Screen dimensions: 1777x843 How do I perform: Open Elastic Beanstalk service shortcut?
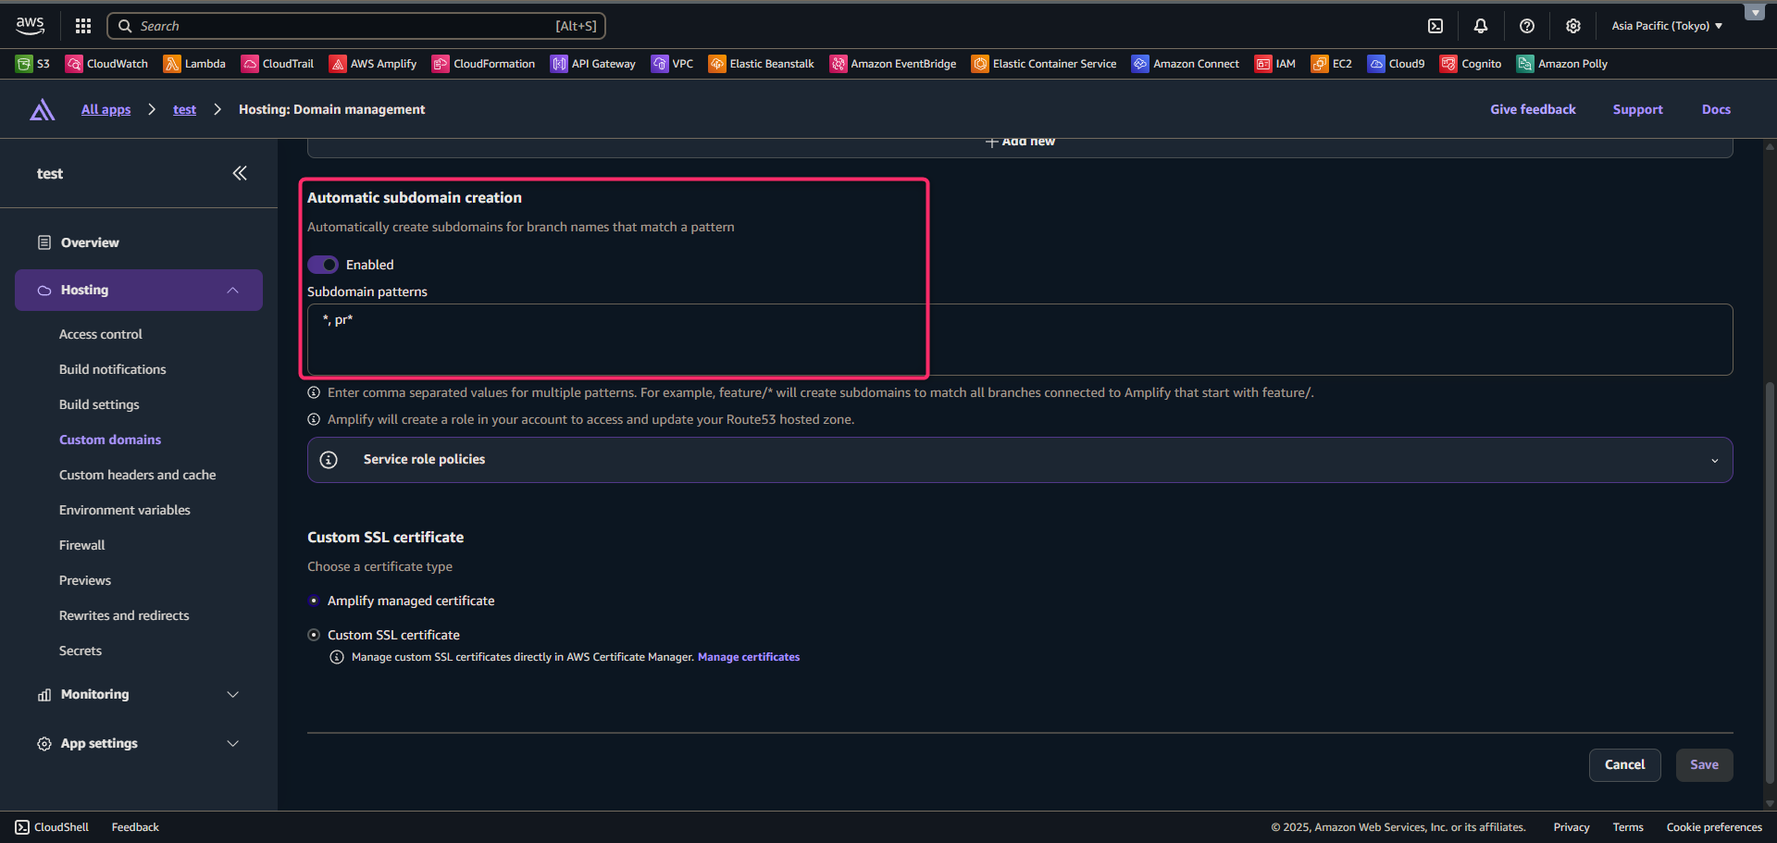[x=762, y=64]
